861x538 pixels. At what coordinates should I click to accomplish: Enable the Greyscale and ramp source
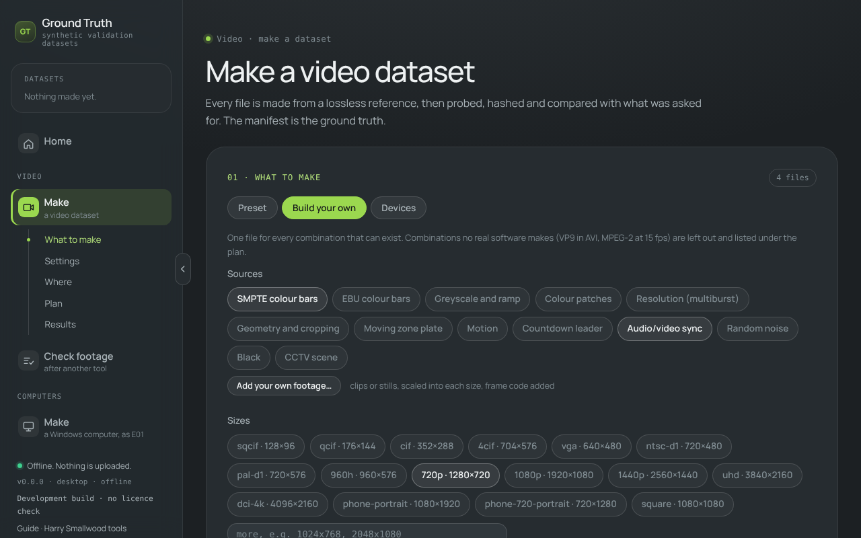478,299
